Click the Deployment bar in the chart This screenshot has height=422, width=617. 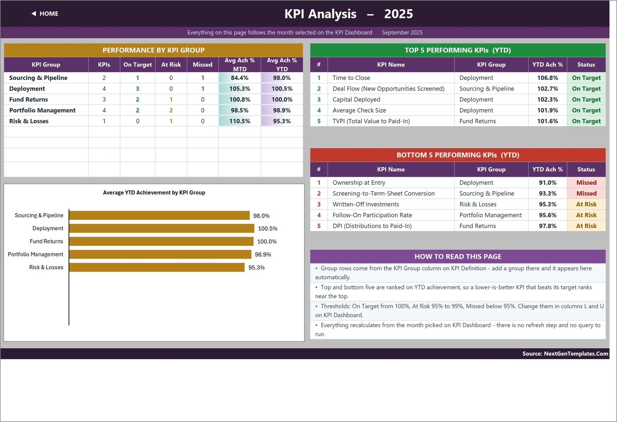click(x=162, y=228)
